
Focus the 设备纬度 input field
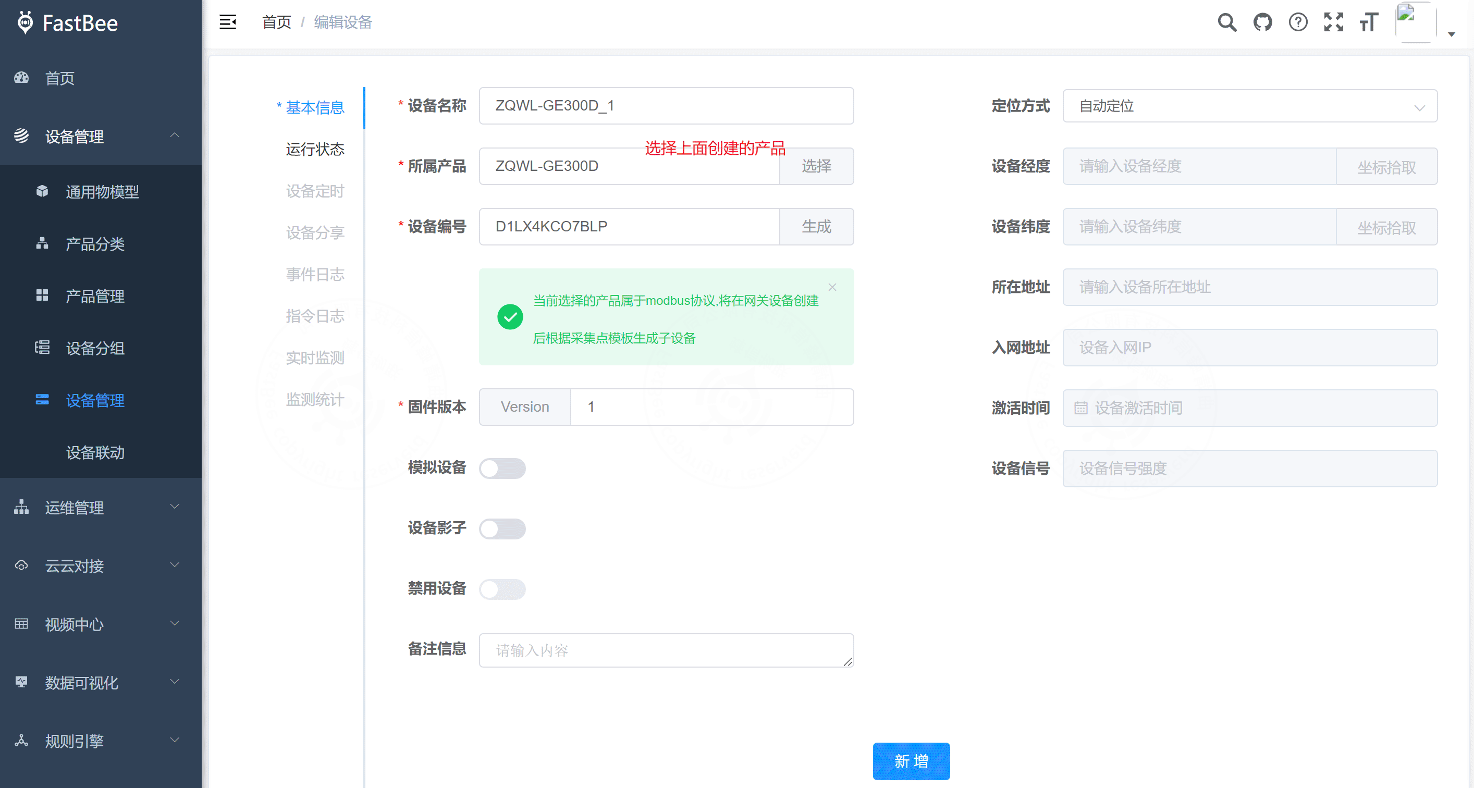click(1199, 227)
